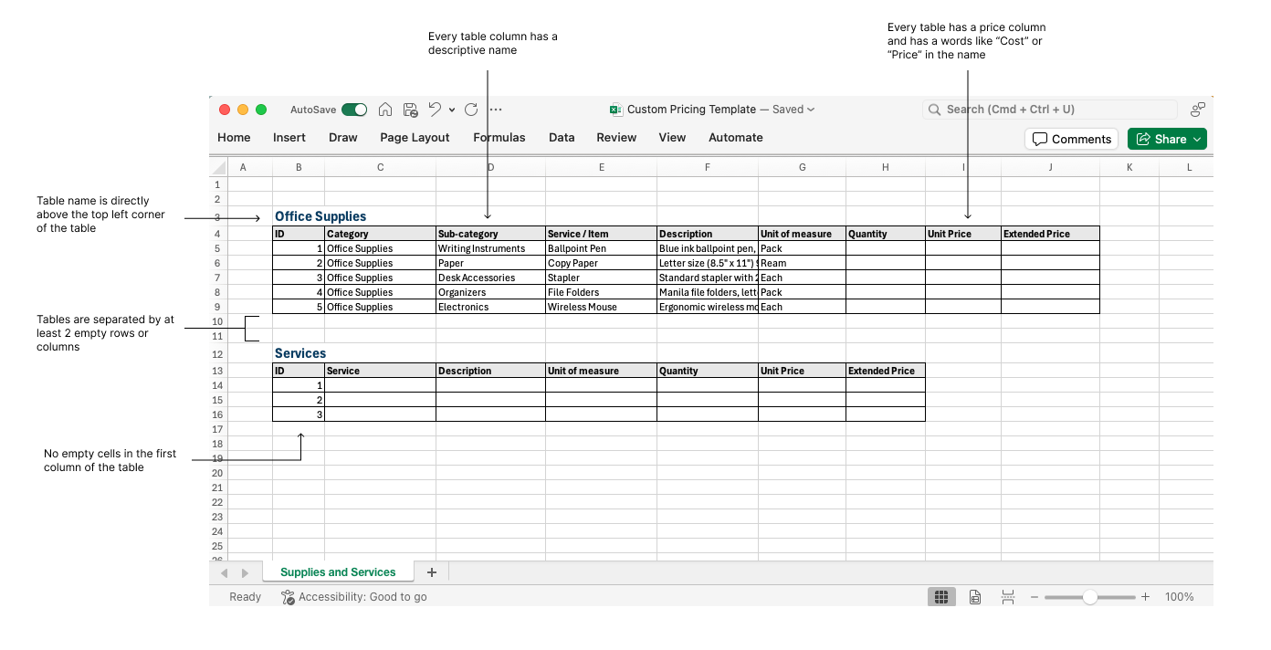This screenshot has height=650, width=1271.
Task: Toggle AutoSave off
Action: (x=354, y=109)
